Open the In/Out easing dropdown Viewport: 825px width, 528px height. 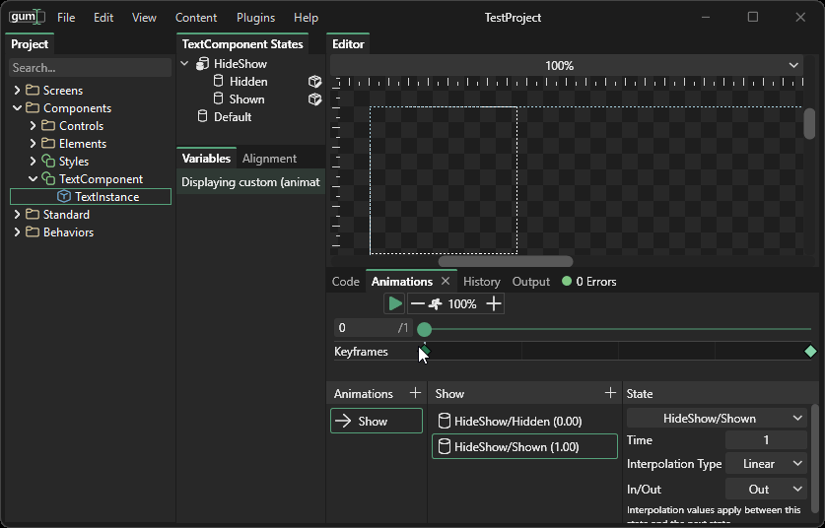766,489
